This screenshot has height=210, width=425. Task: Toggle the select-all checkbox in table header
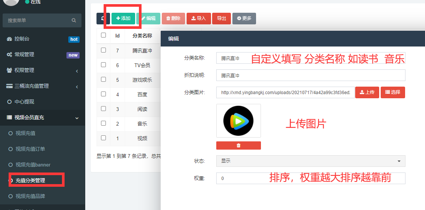coord(104,35)
